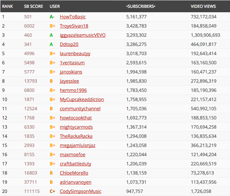Click video views 1,726,058
The height and width of the screenshot is (196, 230).
pyautogui.click(x=201, y=191)
